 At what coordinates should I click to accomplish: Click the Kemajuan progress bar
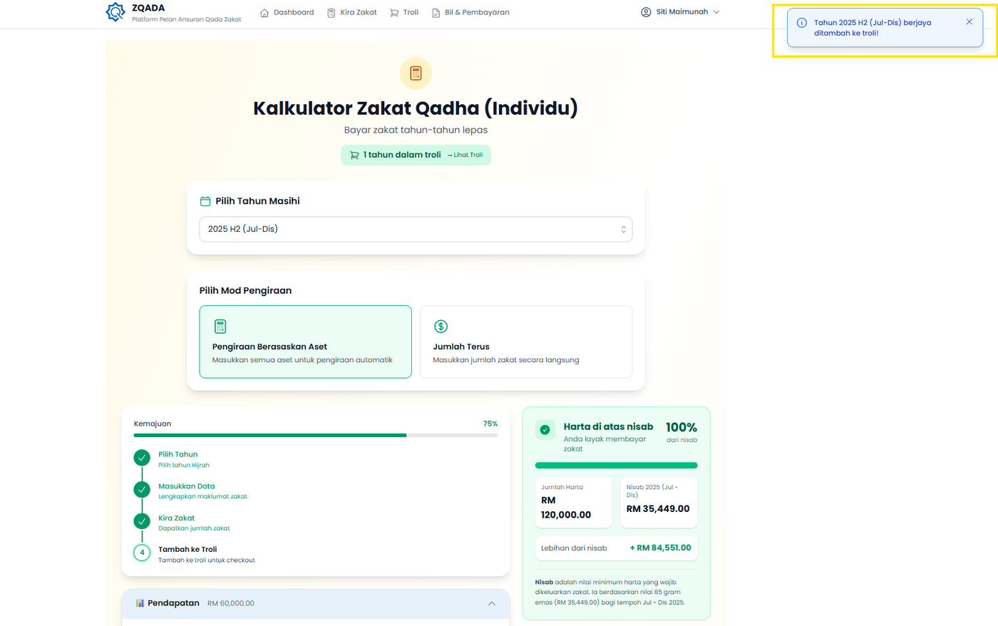click(x=315, y=435)
